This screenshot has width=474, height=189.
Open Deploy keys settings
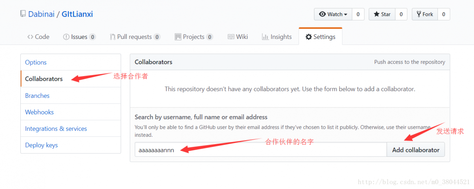(41, 145)
